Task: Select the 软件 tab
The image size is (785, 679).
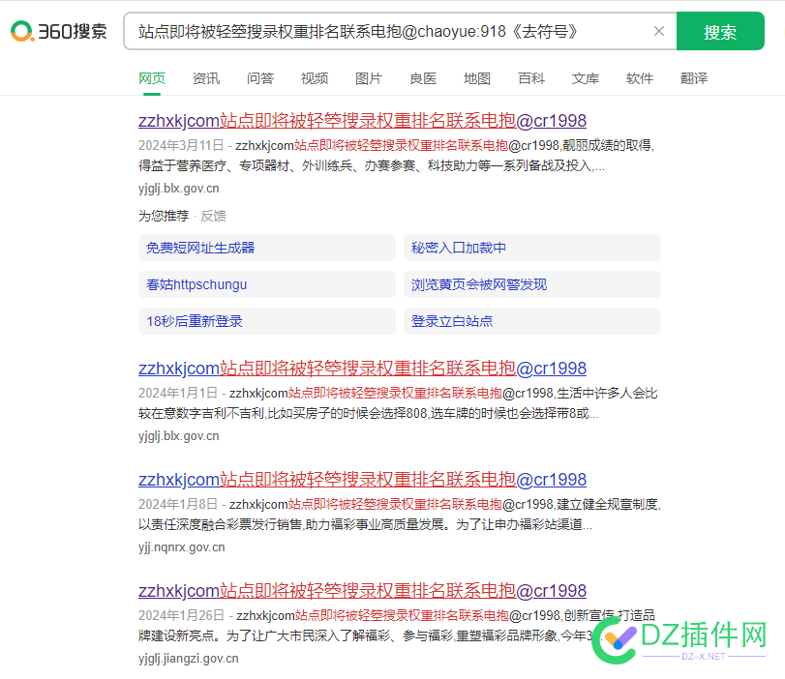Action: tap(639, 78)
